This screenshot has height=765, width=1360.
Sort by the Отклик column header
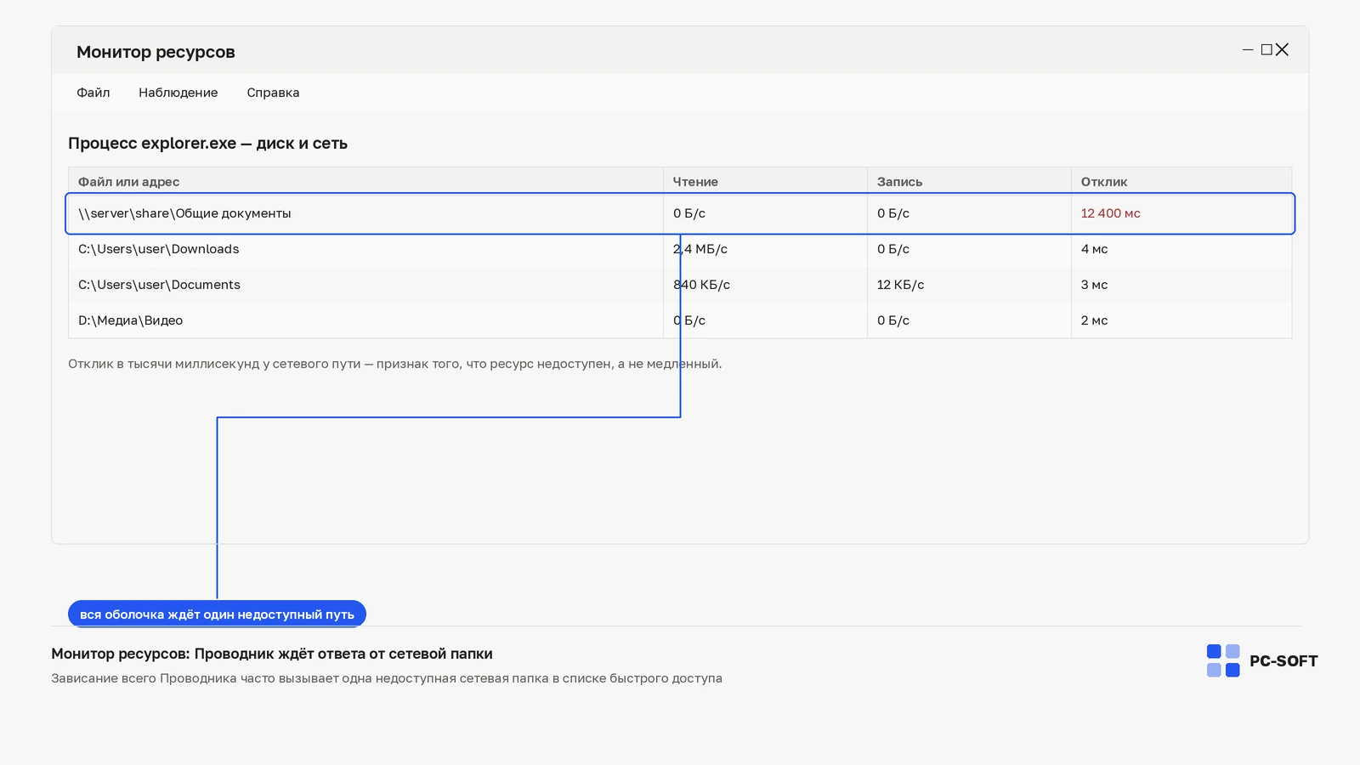pos(1181,181)
